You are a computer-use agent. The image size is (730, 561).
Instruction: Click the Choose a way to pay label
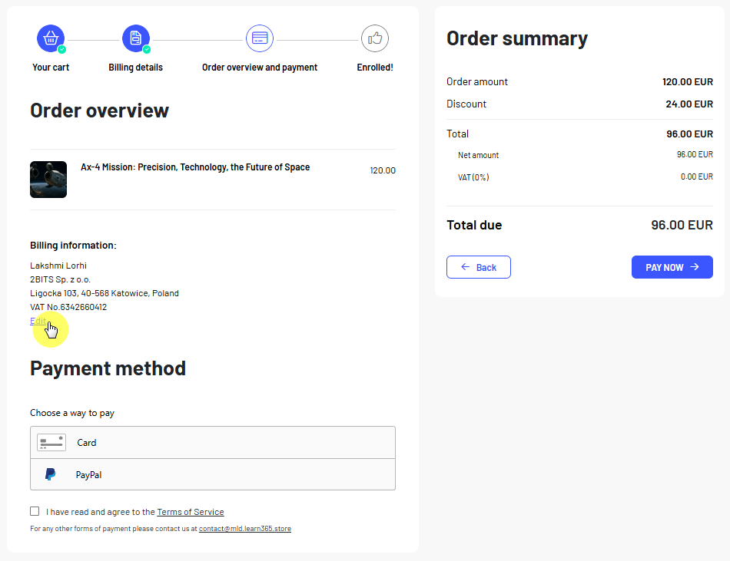coord(72,413)
